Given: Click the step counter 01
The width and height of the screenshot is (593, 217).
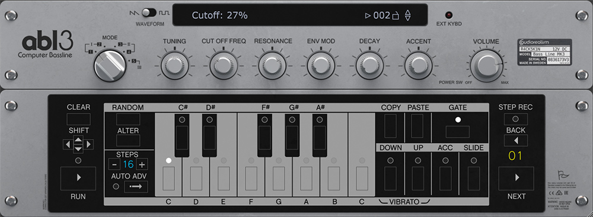Looking at the screenshot, I should (515, 156).
